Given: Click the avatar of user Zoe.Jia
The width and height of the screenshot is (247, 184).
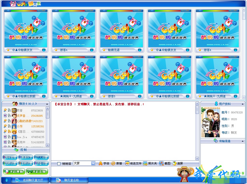Looking at the screenshot, I should 14,137.
